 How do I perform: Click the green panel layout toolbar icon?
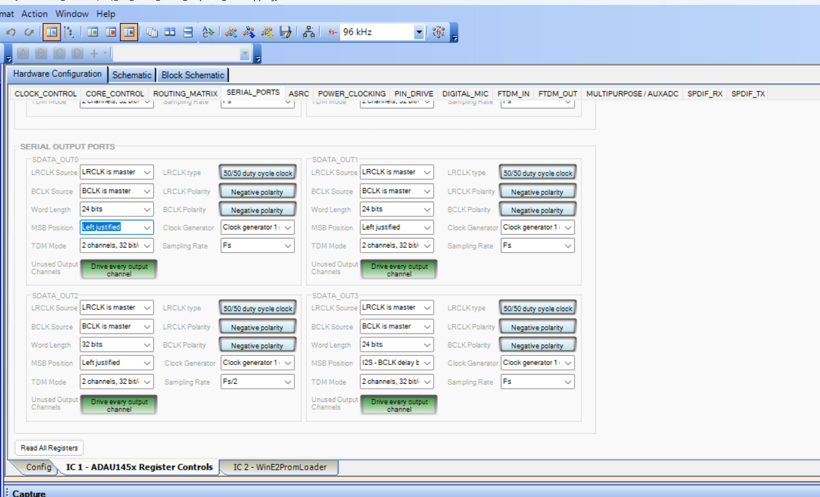(x=93, y=32)
